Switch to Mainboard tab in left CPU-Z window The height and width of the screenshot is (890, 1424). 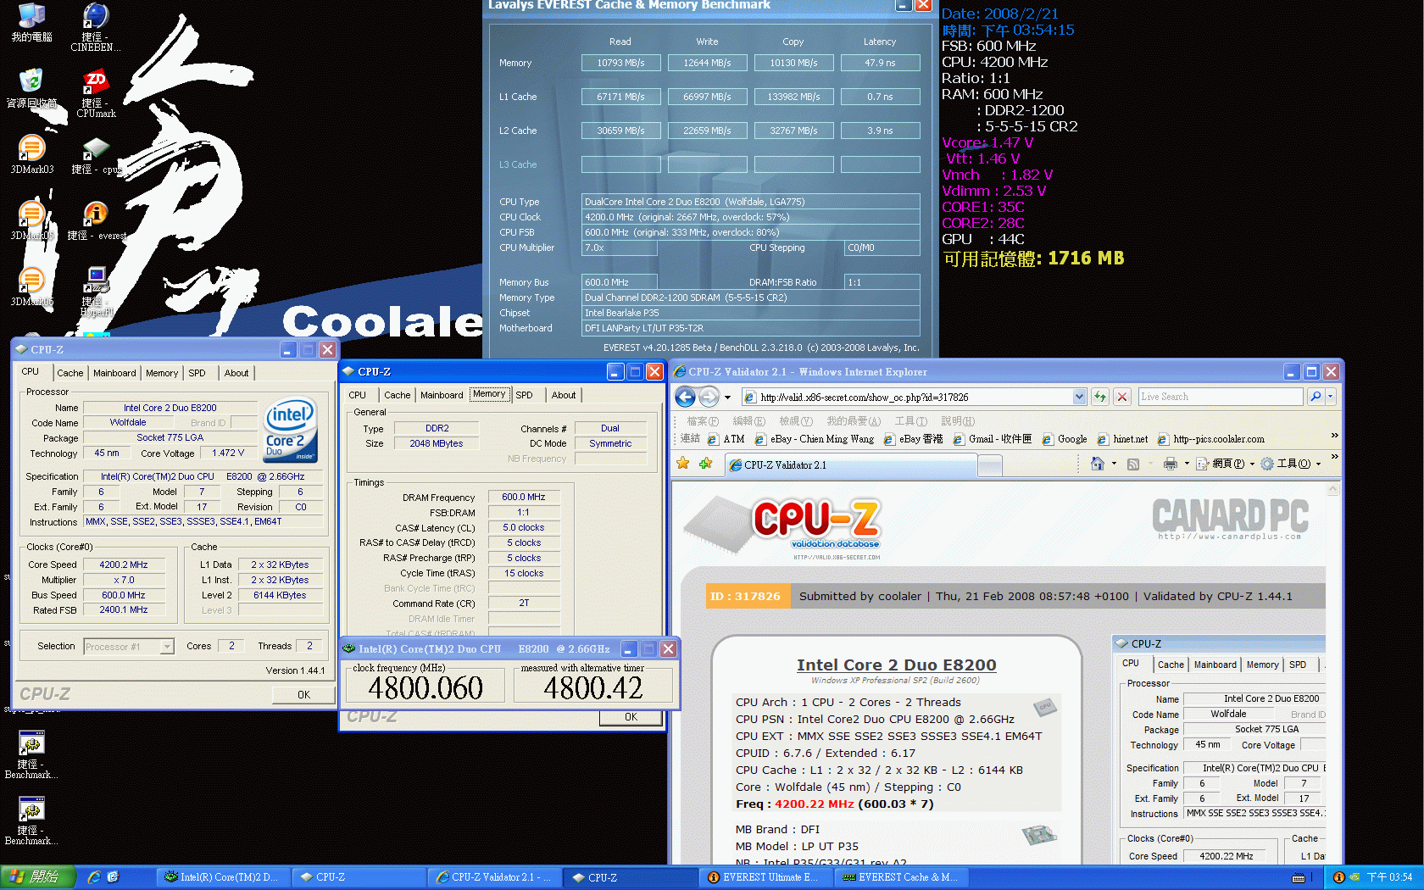(114, 373)
